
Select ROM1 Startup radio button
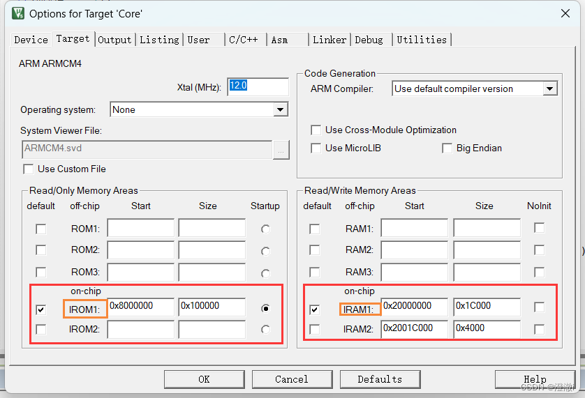pyautogui.click(x=266, y=229)
